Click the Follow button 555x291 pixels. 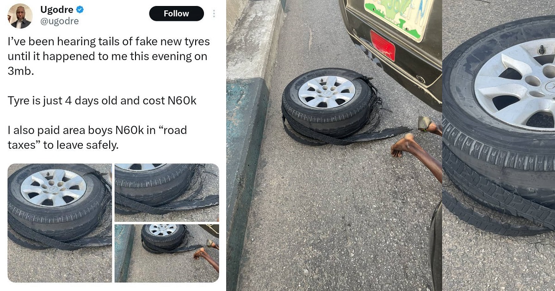176,14
